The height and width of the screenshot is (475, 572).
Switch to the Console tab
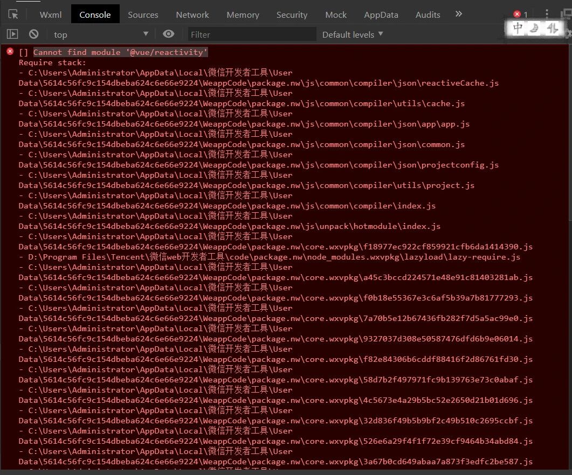[x=95, y=15]
